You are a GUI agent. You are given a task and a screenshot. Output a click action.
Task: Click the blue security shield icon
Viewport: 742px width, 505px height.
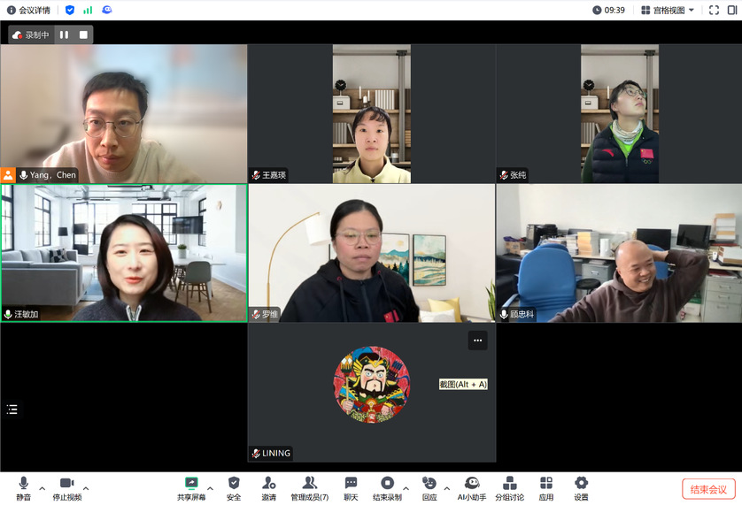(x=70, y=10)
